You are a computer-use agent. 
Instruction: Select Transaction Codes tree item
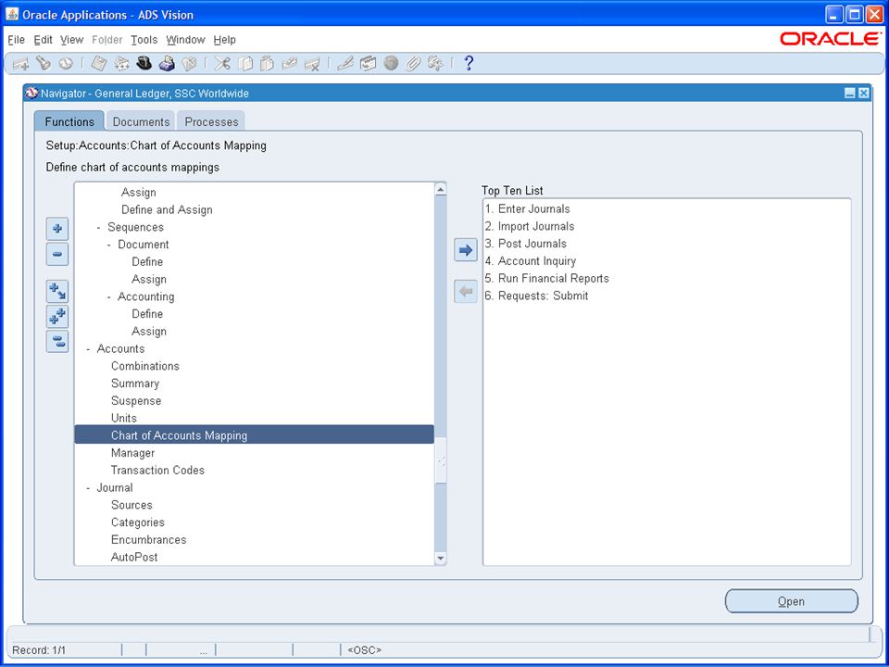[157, 471]
